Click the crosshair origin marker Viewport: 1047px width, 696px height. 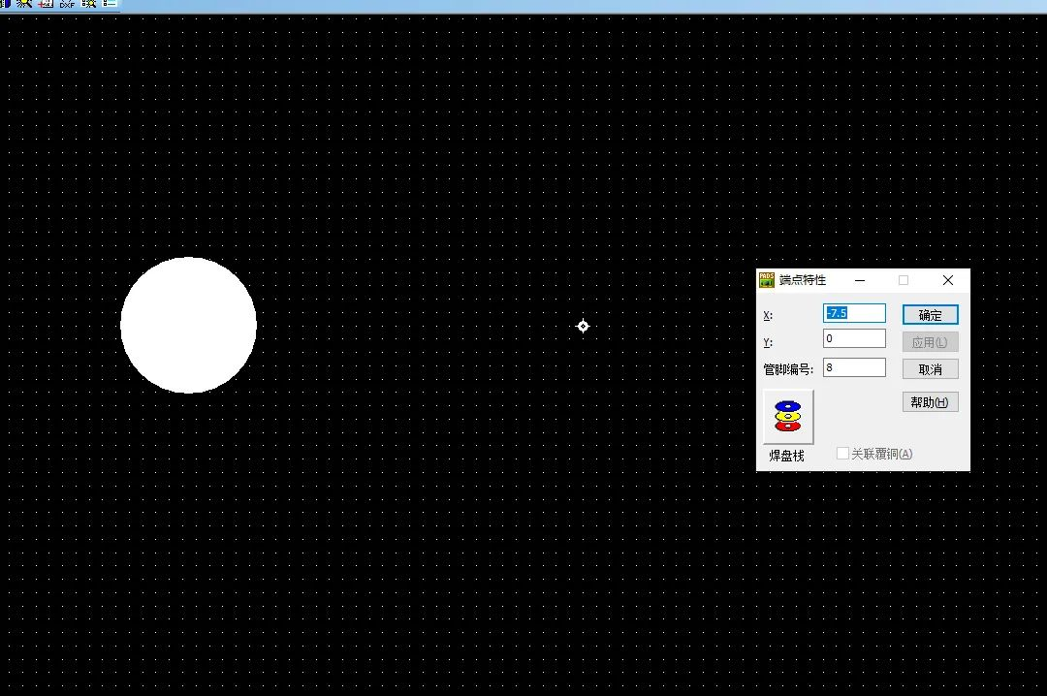(583, 327)
